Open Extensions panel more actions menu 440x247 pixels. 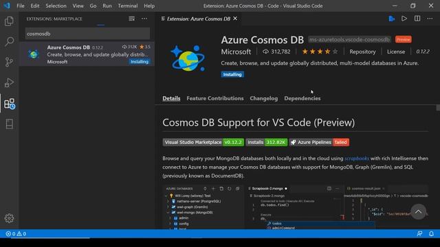click(x=144, y=19)
